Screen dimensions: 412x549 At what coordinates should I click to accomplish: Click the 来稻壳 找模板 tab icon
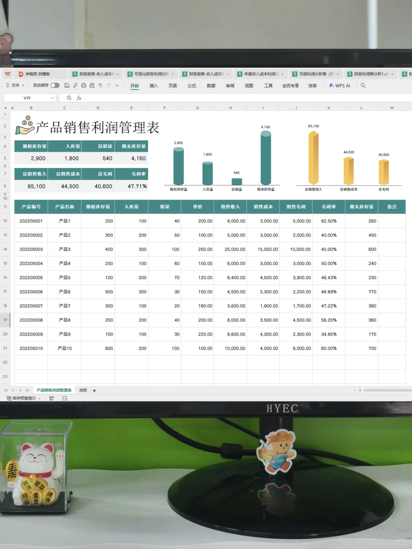click(21, 74)
